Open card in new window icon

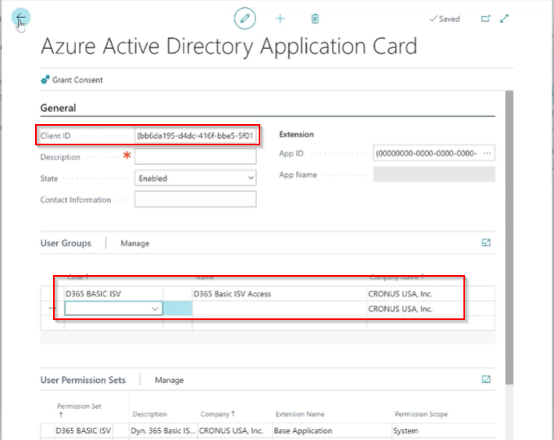485,19
